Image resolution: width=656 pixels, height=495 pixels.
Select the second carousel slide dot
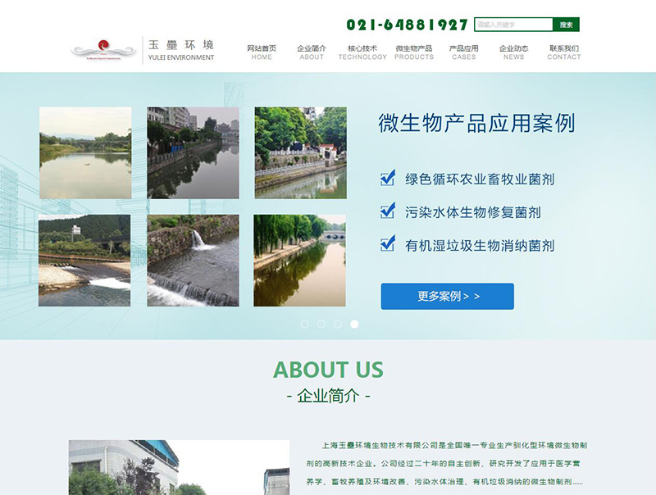(321, 324)
